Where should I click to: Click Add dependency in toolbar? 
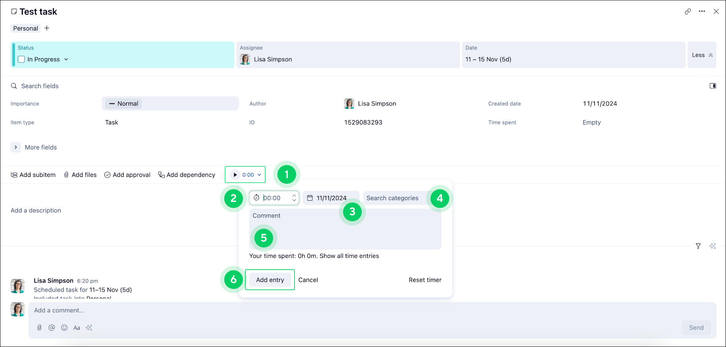coord(187,175)
